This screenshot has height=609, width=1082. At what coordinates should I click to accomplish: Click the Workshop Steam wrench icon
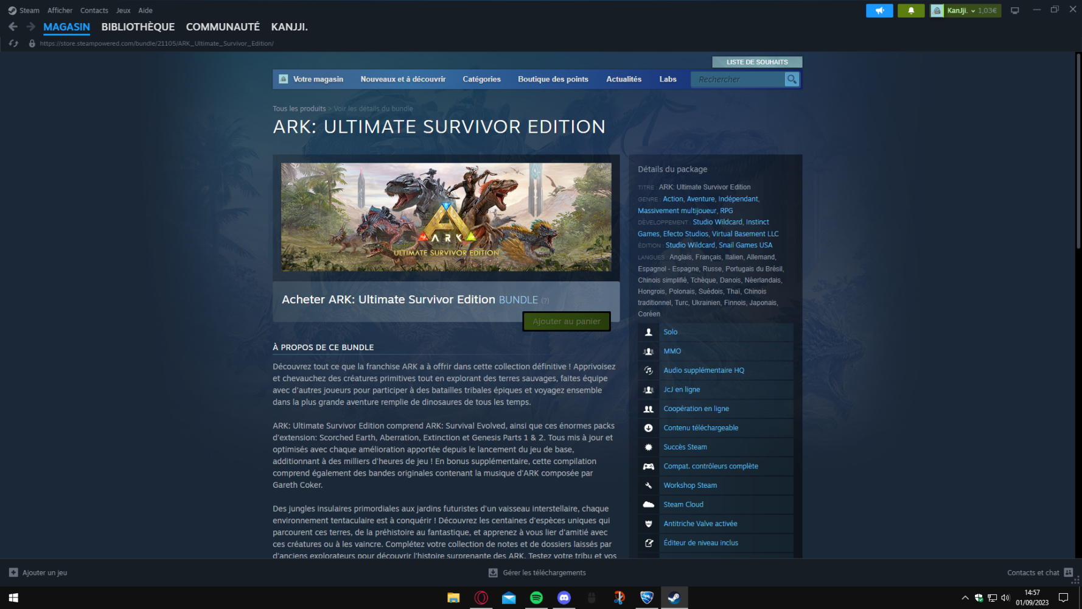(x=649, y=485)
